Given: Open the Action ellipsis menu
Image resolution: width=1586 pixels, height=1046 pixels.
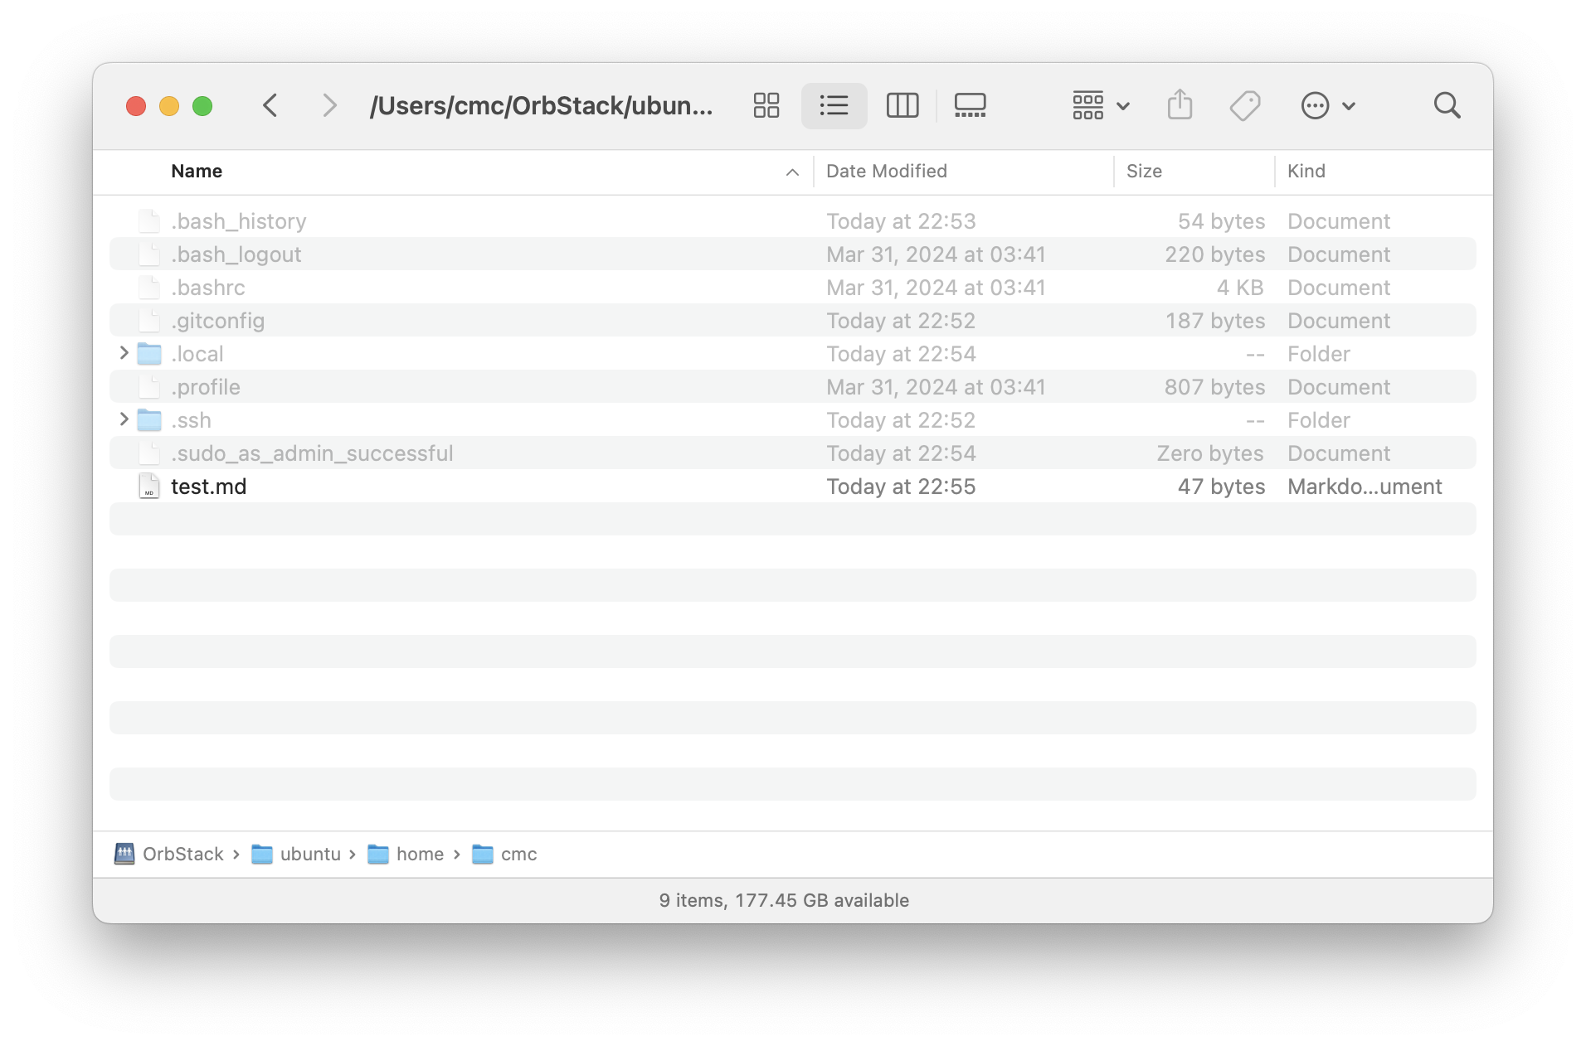Looking at the screenshot, I should [x=1327, y=105].
